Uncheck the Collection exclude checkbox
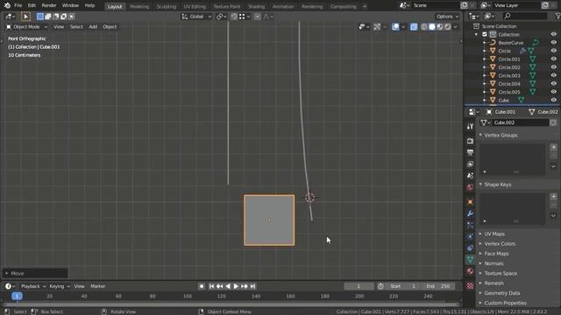 click(x=485, y=35)
